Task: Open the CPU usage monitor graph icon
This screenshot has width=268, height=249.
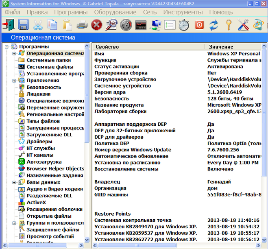Action: click(141, 25)
